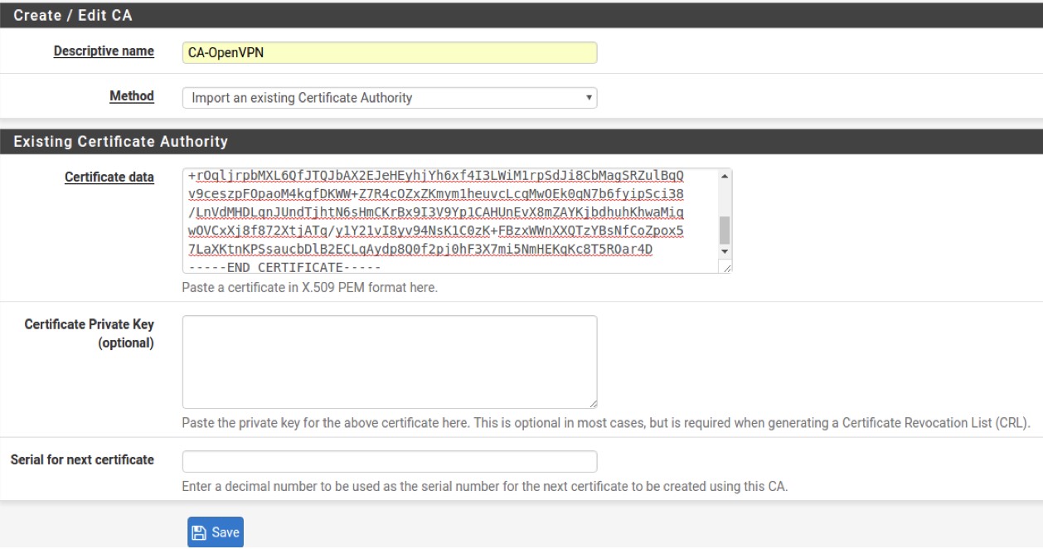Click the scroll down arrow in Certificate data
The width and height of the screenshot is (1043, 549).
[725, 250]
